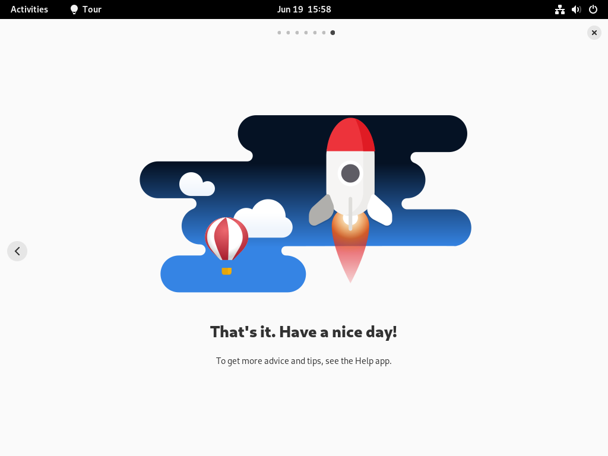Jump to fifth page indicator dot
The width and height of the screenshot is (608, 456).
click(x=315, y=33)
